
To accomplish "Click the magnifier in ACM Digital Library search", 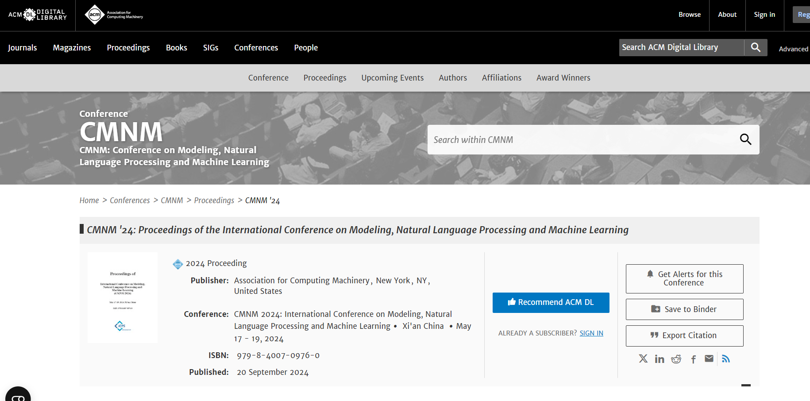I will pyautogui.click(x=756, y=47).
